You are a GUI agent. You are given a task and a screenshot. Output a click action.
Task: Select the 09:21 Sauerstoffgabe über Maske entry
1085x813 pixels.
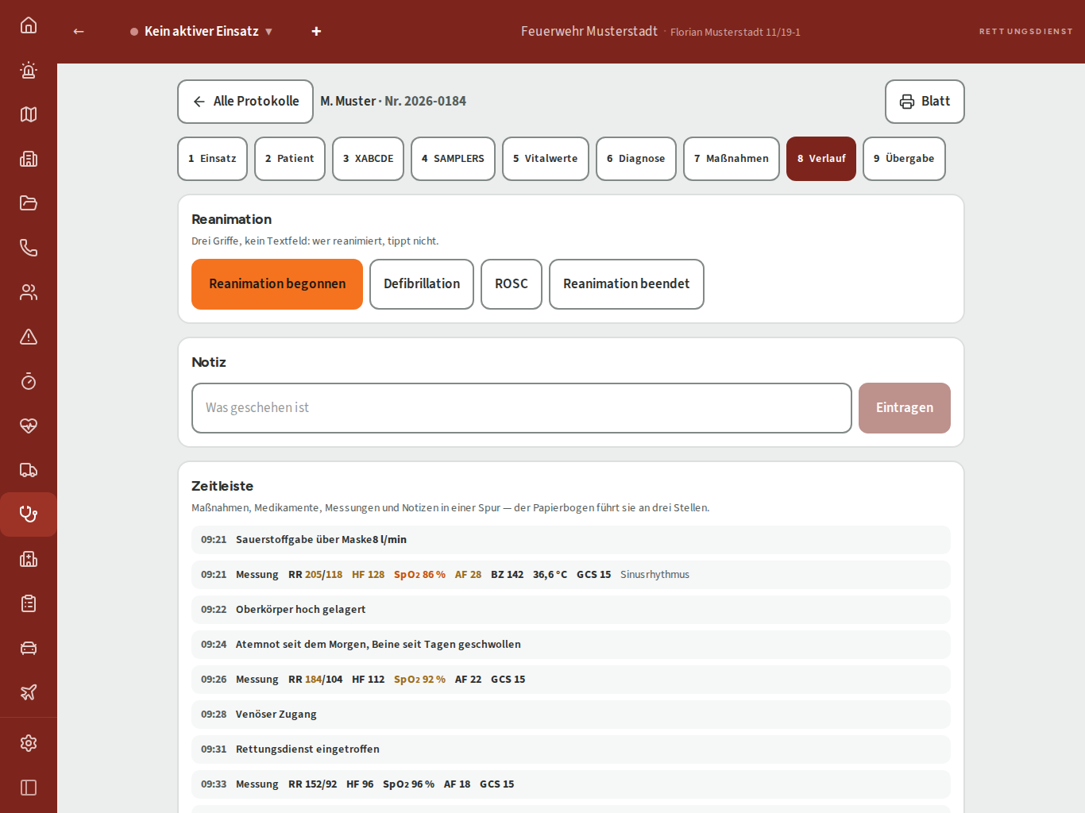(571, 540)
